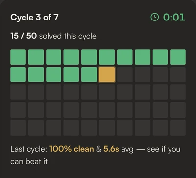Click the 100% clean highlighted text
Image resolution: width=196 pixels, height=178 pixels.
(x=72, y=149)
